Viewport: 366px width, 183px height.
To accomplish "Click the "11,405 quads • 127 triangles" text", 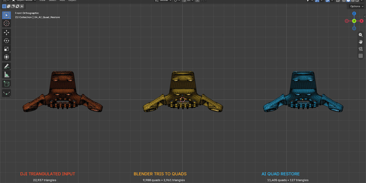I will coord(288,180).
